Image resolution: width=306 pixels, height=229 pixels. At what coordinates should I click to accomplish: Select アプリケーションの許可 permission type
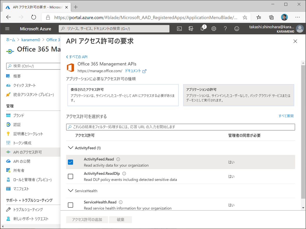[239, 95]
